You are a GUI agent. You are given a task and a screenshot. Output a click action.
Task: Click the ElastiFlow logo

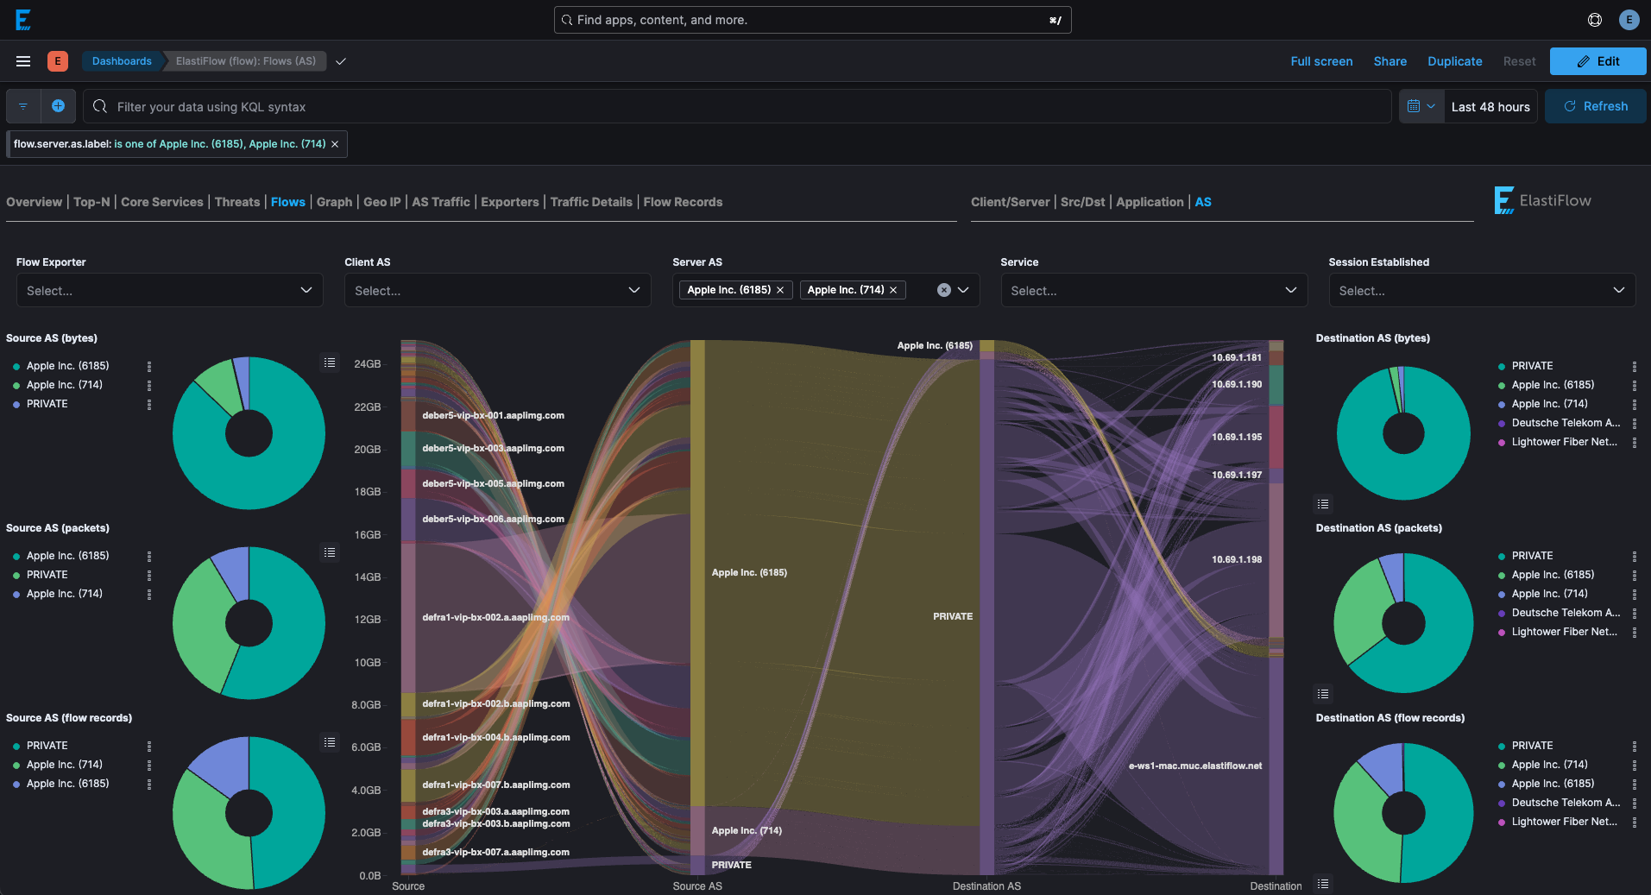pos(1543,200)
